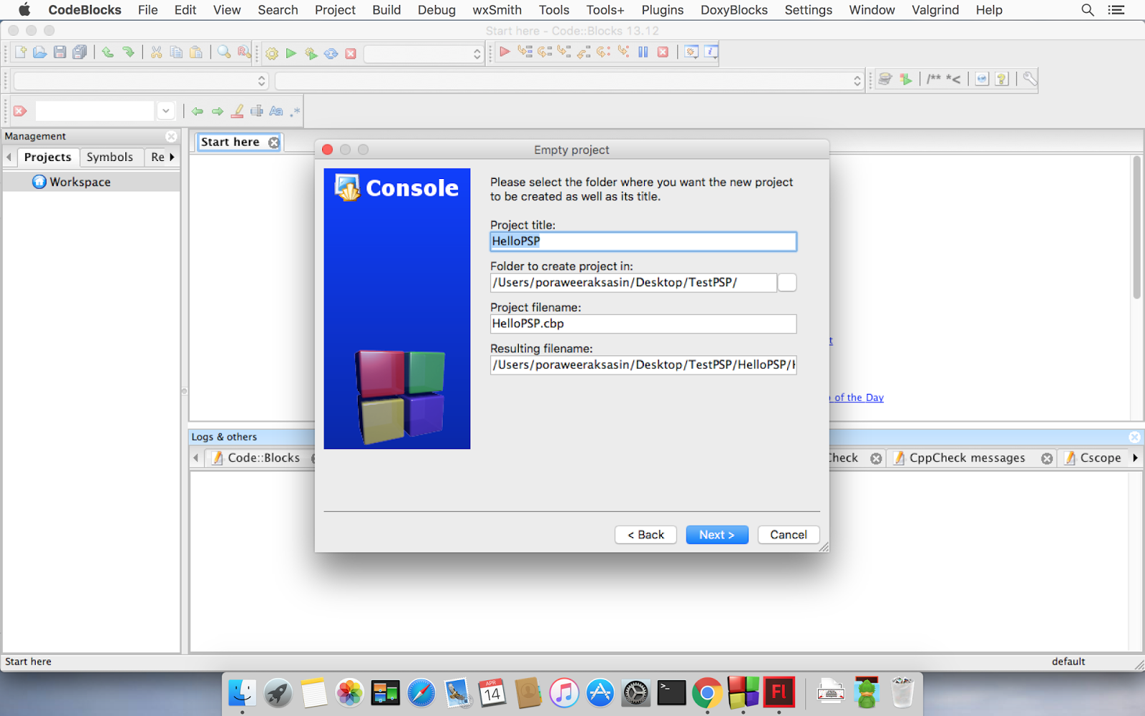Click the Rebuild icon
The image size is (1145, 716).
[331, 53]
